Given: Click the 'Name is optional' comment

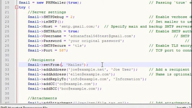Looking at the screenshot, I should tap(170, 74).
